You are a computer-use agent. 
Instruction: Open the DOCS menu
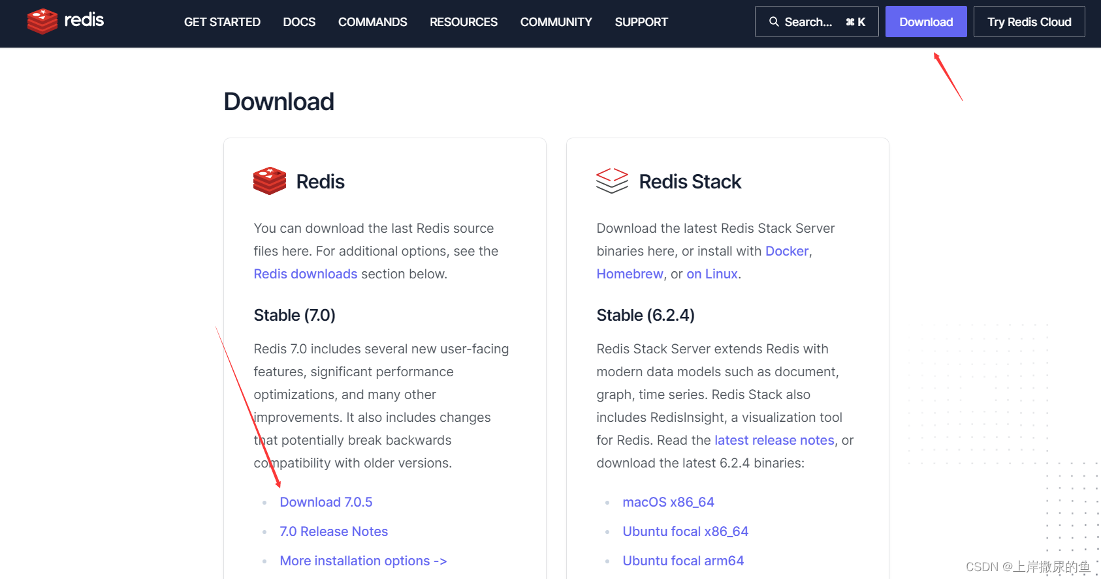point(299,22)
